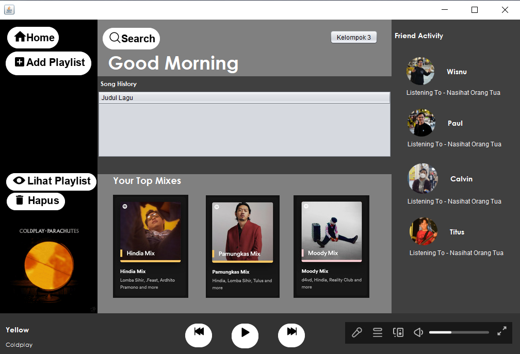Click the Add Playlist button
Image resolution: width=520 pixels, height=354 pixels.
pos(48,63)
